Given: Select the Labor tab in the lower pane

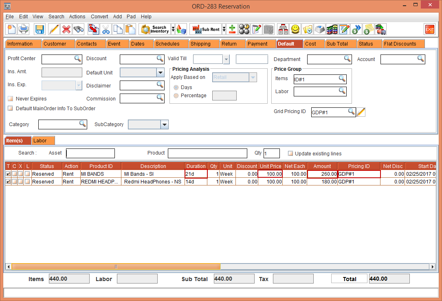Looking at the screenshot, I should pyautogui.click(x=43, y=140).
